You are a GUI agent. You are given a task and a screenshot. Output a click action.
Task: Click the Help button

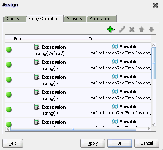point(13,143)
